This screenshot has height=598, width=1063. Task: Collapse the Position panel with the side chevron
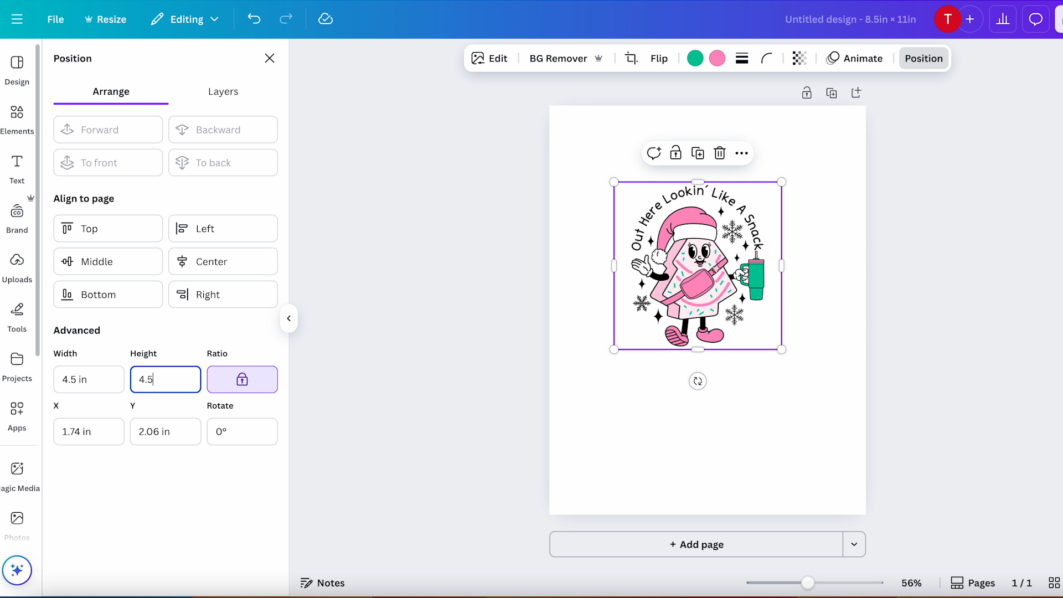pyautogui.click(x=288, y=318)
